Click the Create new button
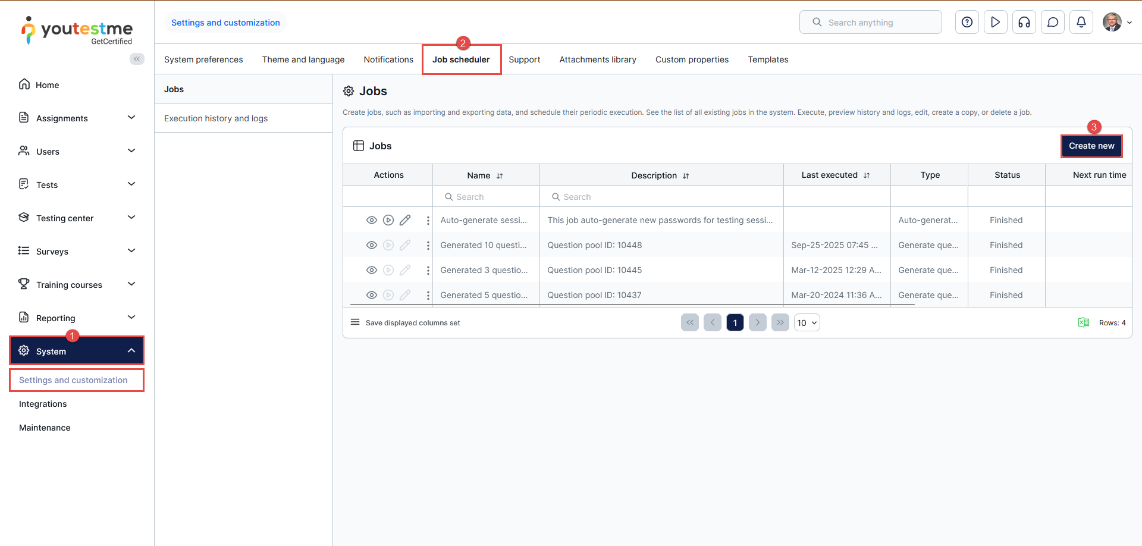The image size is (1142, 546). coord(1091,146)
